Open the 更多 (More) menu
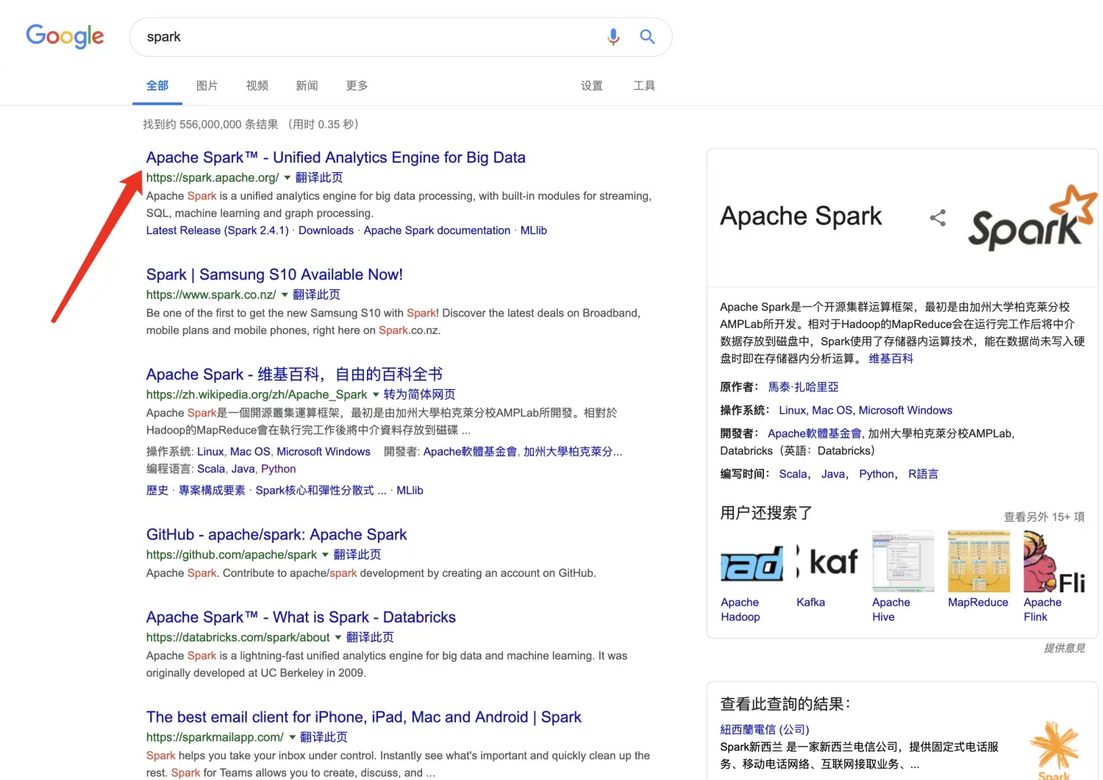 pos(357,86)
